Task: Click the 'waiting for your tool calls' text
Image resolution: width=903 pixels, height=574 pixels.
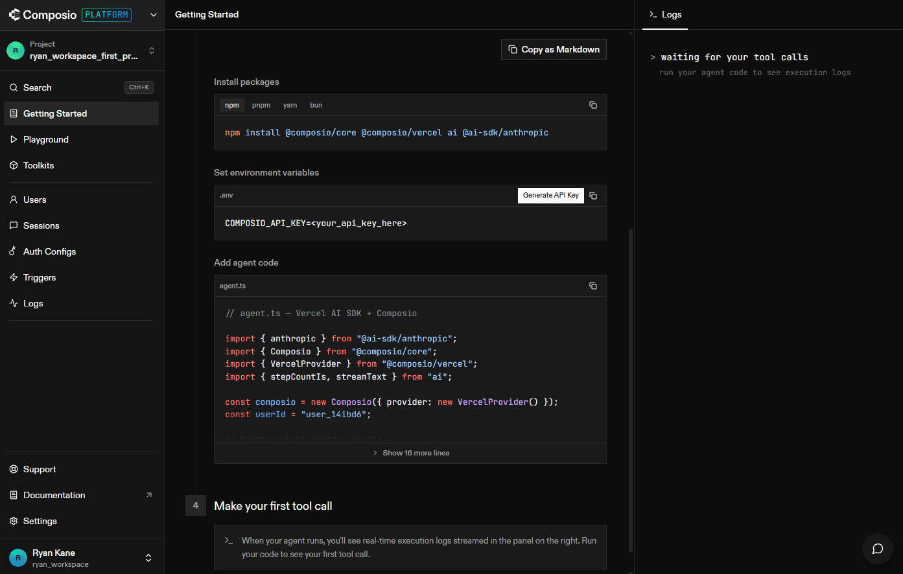Action: 734,57
